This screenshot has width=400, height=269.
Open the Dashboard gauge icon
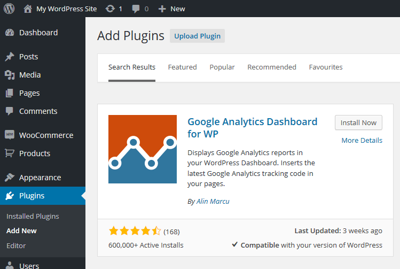[10, 33]
